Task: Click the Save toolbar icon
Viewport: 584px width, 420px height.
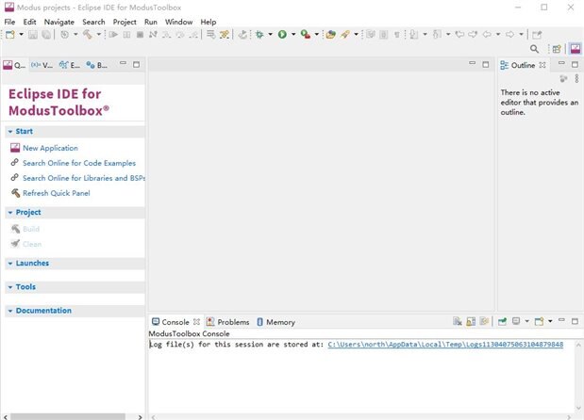Action: [x=33, y=35]
